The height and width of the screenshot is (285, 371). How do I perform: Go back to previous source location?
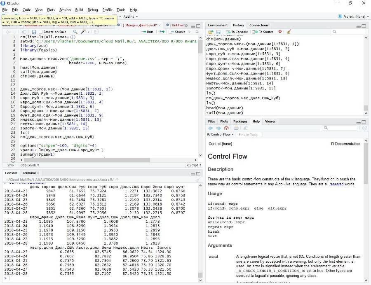(x=8, y=32)
